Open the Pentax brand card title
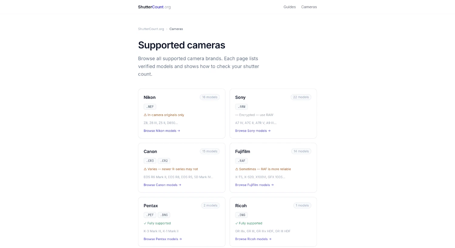This screenshot has height=248, width=455. (x=151, y=206)
